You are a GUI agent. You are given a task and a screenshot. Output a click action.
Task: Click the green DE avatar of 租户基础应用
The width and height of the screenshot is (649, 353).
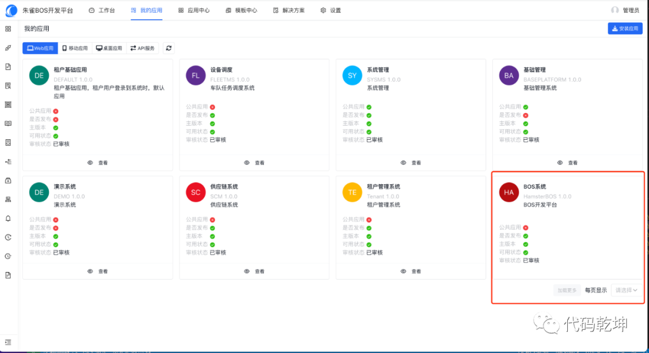(39, 76)
